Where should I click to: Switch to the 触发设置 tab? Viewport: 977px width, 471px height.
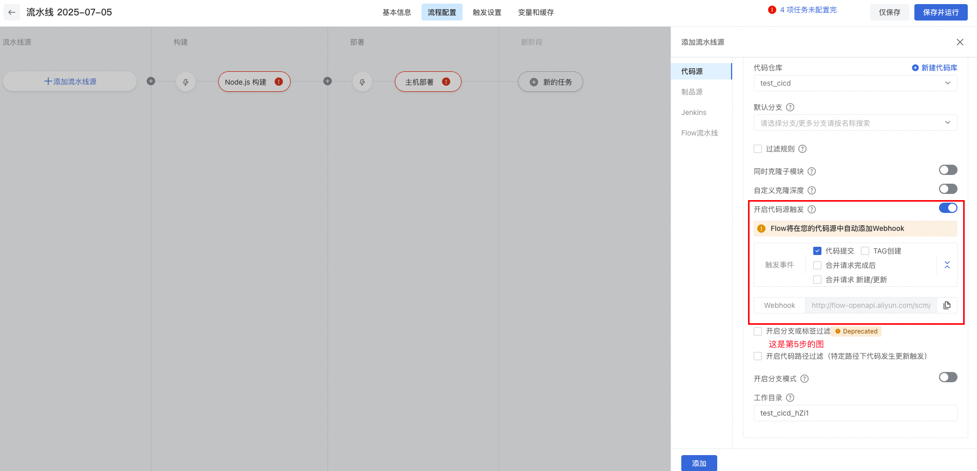(x=487, y=12)
